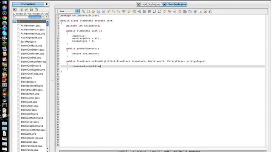Click the speech bubble toolbar icon
Image resolution: width=271 pixels, height=152 pixels.
tap(129, 11)
